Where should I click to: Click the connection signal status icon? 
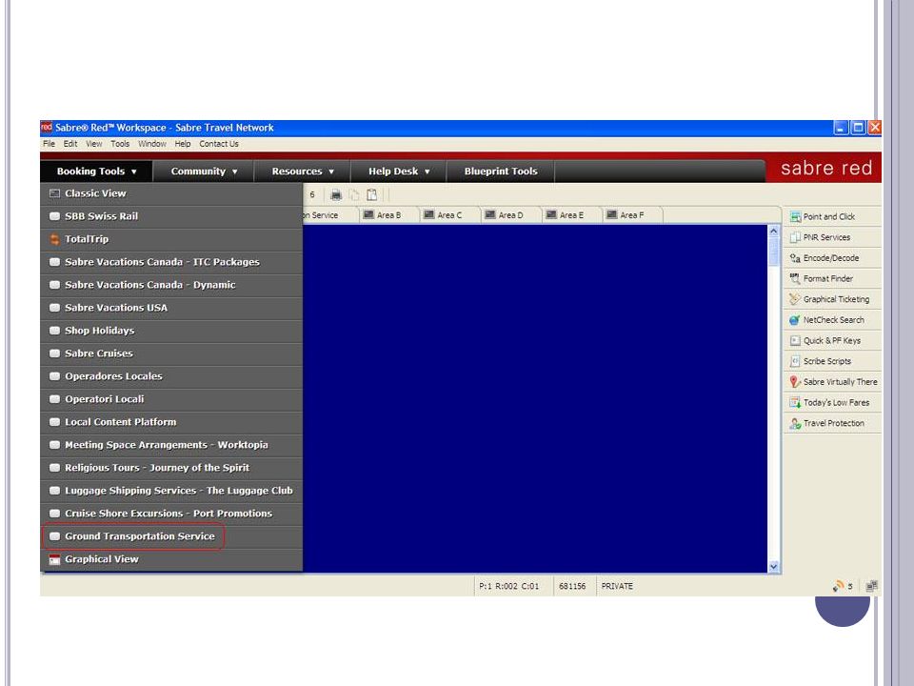coord(839,586)
